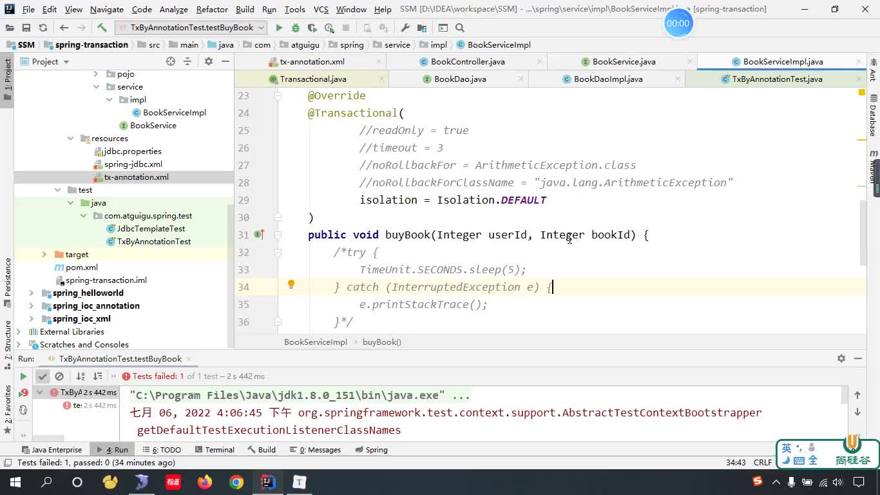Click the spring-transaction breadcrumb
Image resolution: width=880 pixels, height=495 pixels.
86,45
